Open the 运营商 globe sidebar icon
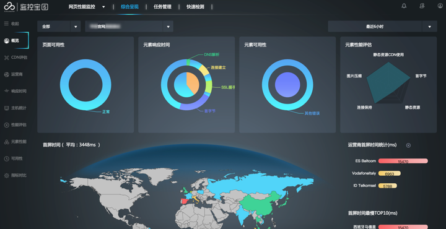446x229 pixels. pyautogui.click(x=7, y=74)
